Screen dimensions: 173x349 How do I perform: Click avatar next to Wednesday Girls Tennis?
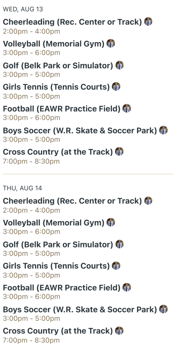[116, 86]
